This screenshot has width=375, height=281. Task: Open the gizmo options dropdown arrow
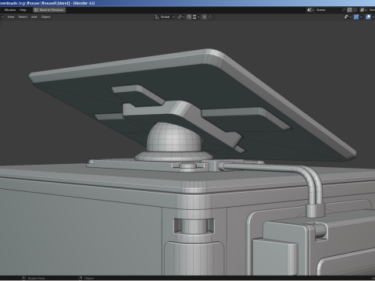pos(361,17)
